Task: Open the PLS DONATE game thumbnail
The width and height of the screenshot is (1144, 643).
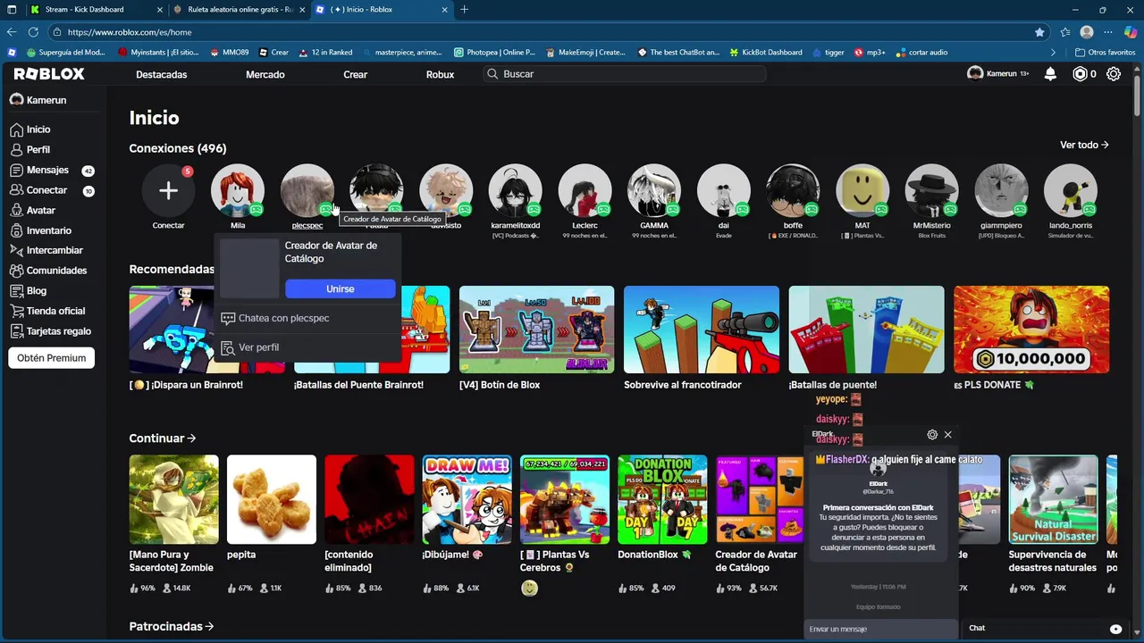Action: pyautogui.click(x=1031, y=330)
